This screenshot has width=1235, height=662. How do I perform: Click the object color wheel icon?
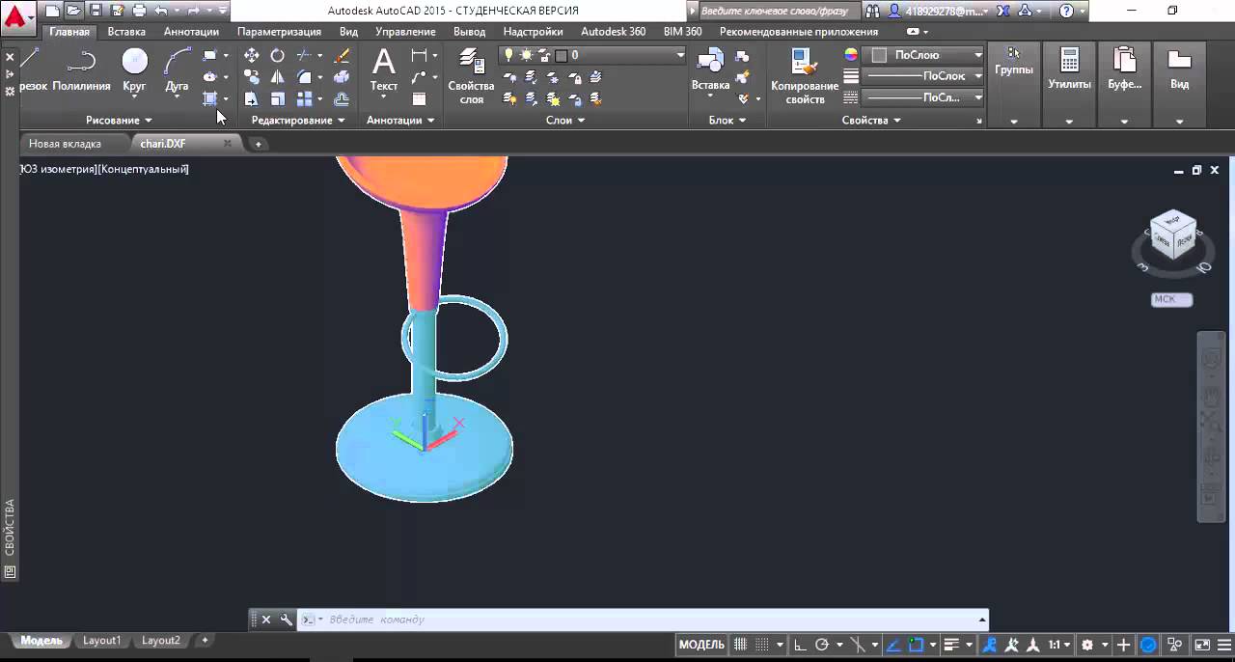click(x=851, y=55)
